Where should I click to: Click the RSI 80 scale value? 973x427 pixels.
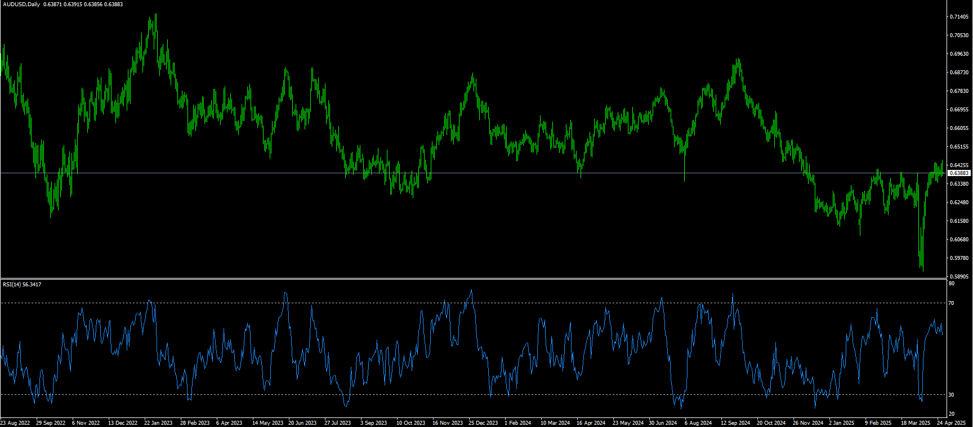(951, 284)
